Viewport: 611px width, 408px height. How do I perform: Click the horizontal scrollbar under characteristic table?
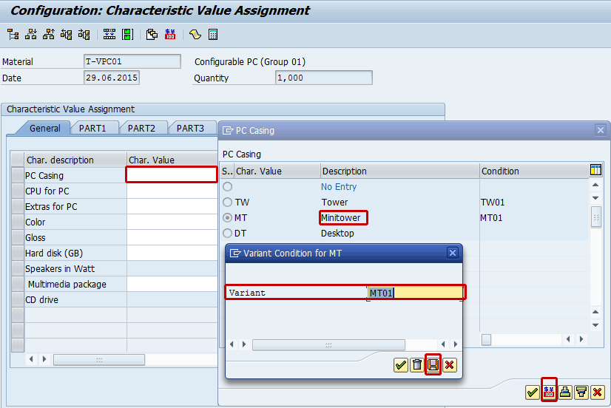pyautogui.click(x=99, y=359)
